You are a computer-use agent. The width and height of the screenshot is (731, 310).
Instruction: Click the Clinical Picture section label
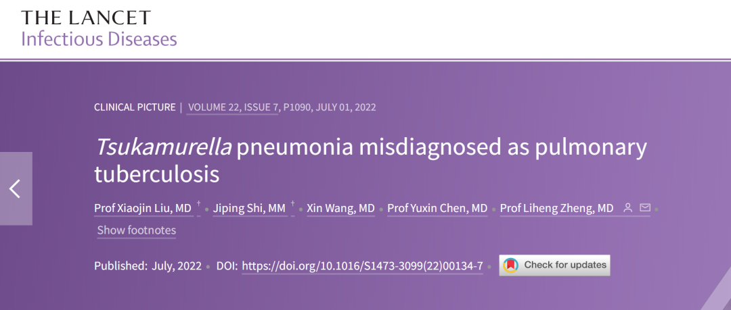(134, 107)
